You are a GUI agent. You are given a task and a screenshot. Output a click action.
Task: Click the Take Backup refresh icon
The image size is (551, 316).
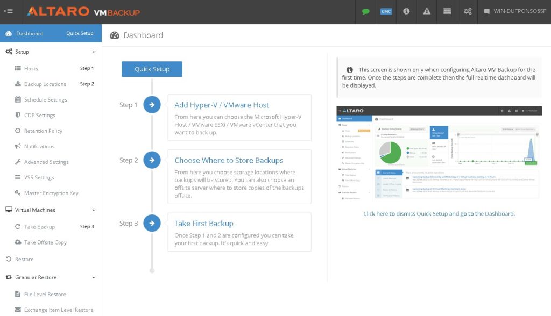(18, 226)
